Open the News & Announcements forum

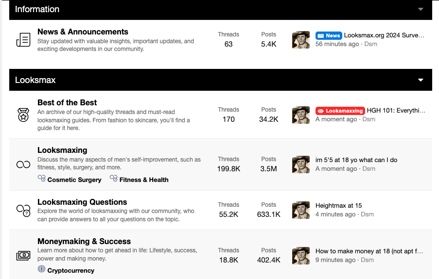point(83,32)
